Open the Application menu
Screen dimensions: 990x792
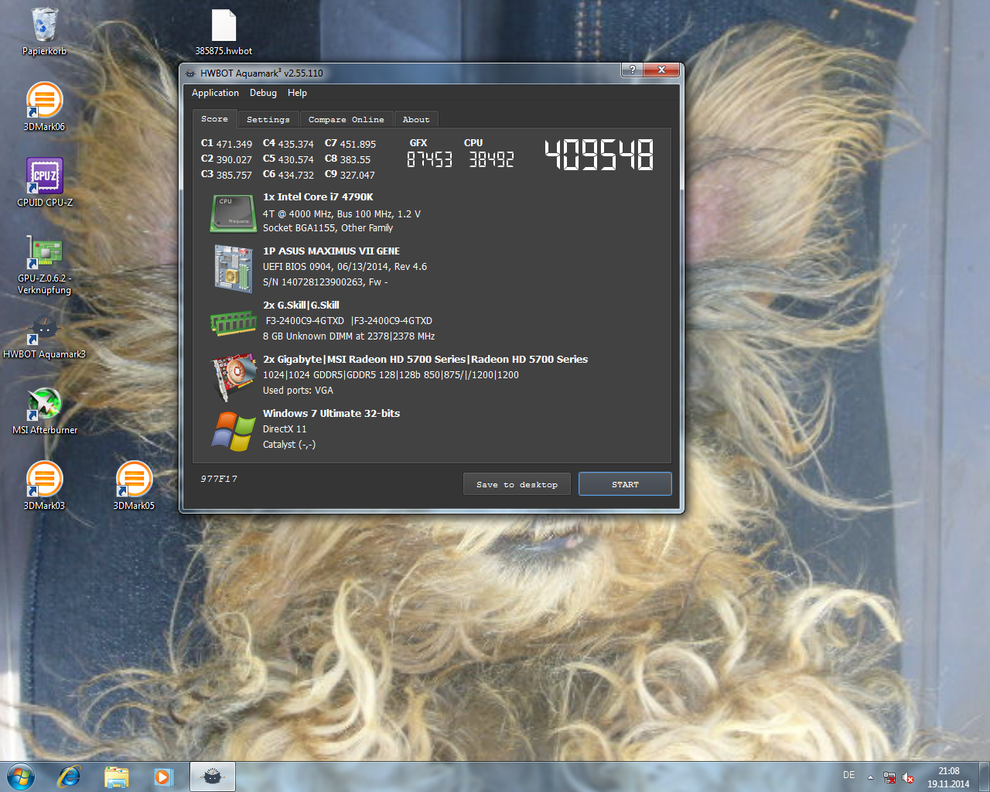(215, 93)
